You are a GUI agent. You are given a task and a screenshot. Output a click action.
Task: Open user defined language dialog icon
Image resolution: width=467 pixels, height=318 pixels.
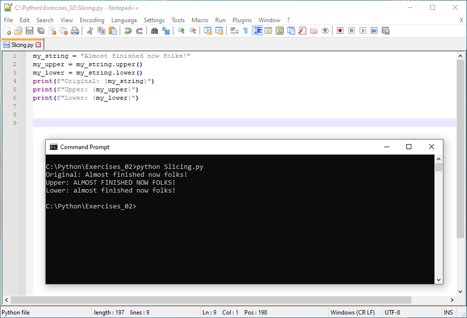click(x=268, y=31)
